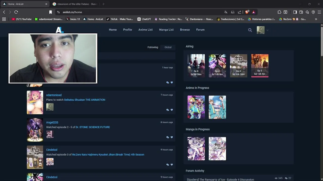Screen dimensions: 323x181
Task: Open the Brave Wallet icon
Action: (301, 12)
